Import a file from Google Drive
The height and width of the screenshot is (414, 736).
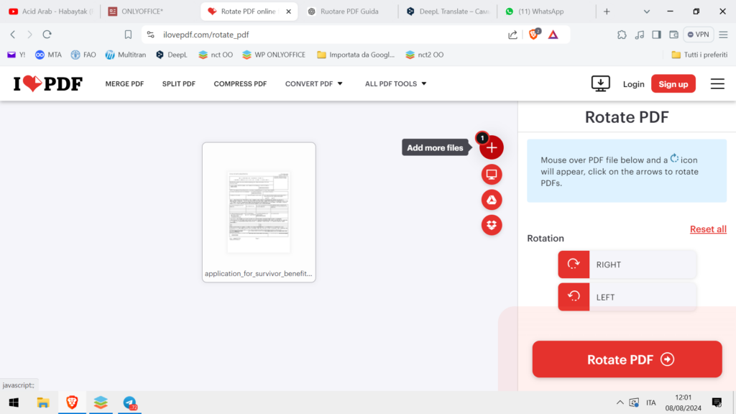492,199
